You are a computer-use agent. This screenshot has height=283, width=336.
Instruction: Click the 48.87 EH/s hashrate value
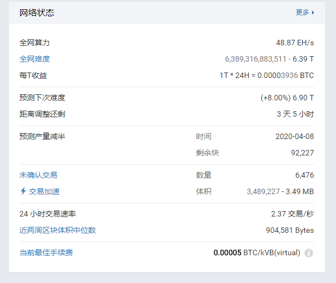pos(295,43)
